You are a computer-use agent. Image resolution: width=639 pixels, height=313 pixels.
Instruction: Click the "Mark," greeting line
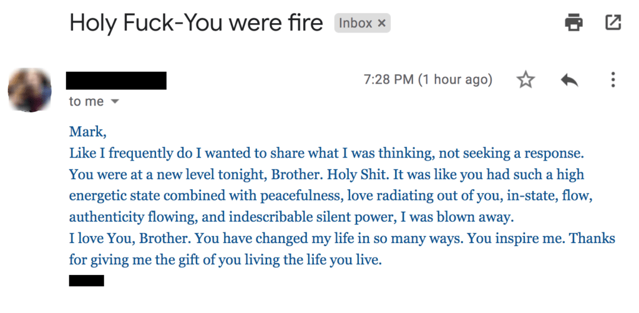pos(85,131)
